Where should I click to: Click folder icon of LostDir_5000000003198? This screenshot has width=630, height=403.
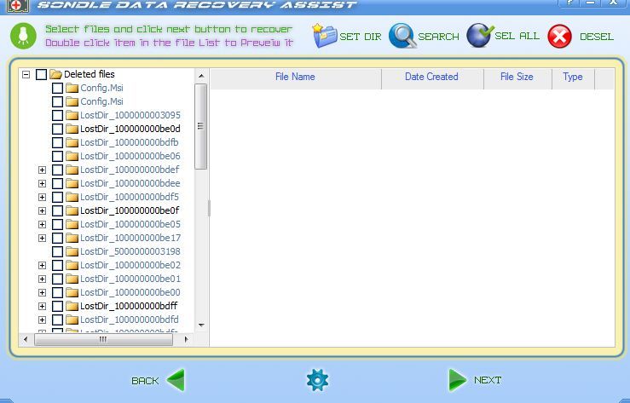coord(72,251)
